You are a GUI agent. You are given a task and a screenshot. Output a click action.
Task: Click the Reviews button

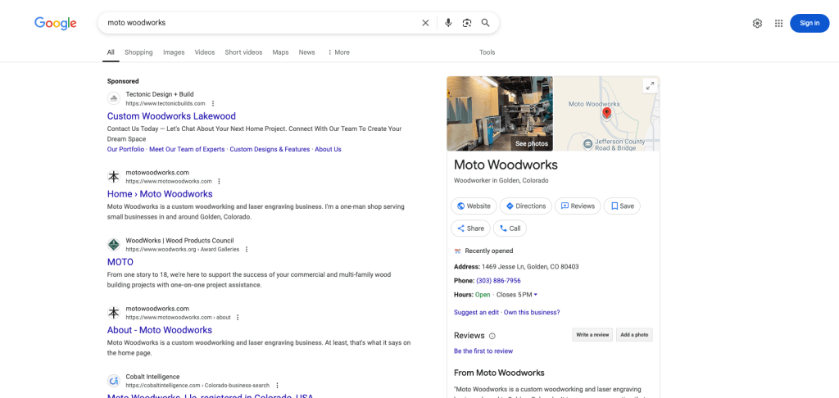[578, 206]
